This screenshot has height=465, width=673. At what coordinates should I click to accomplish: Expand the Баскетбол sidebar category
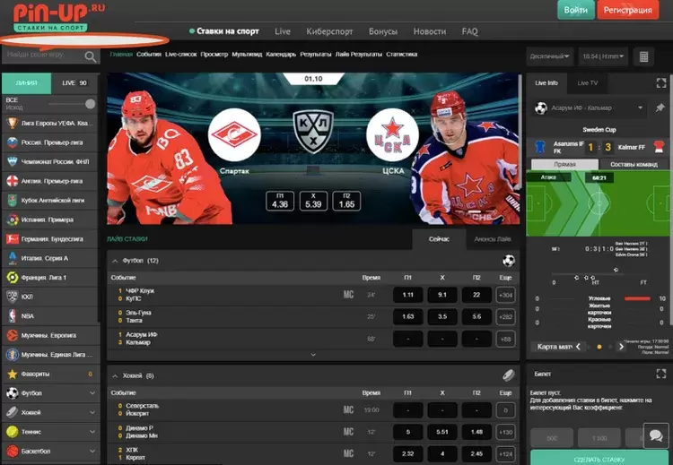tap(49, 452)
